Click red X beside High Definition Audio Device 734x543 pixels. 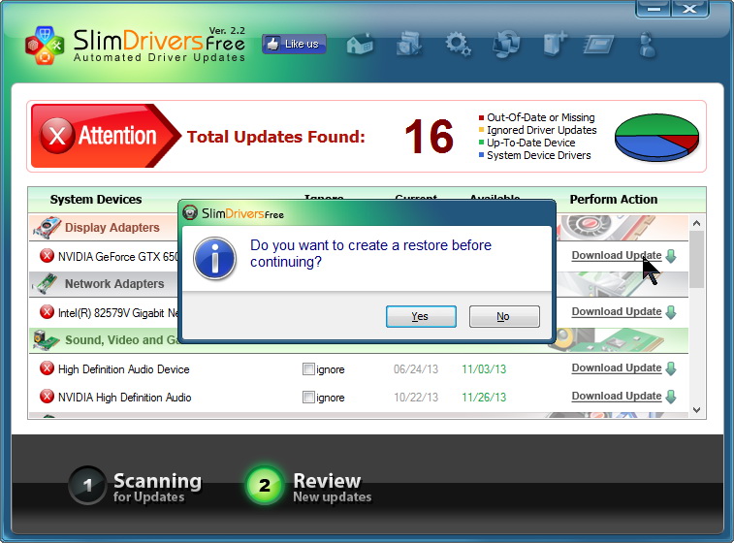pos(47,368)
